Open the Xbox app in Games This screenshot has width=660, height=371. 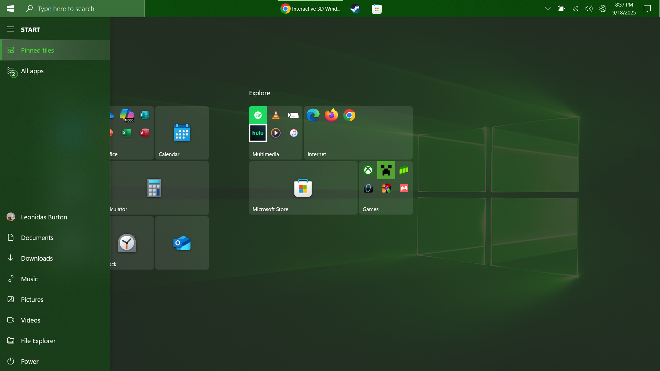click(x=368, y=170)
